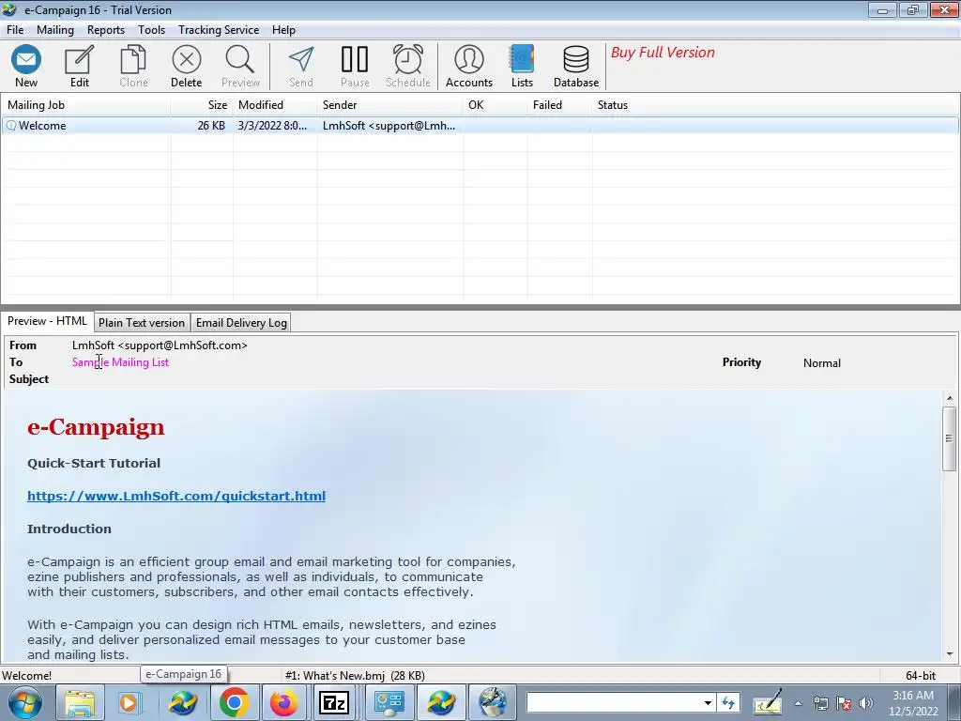
Task: Open File Explorer from the taskbar
Action: 81,702
